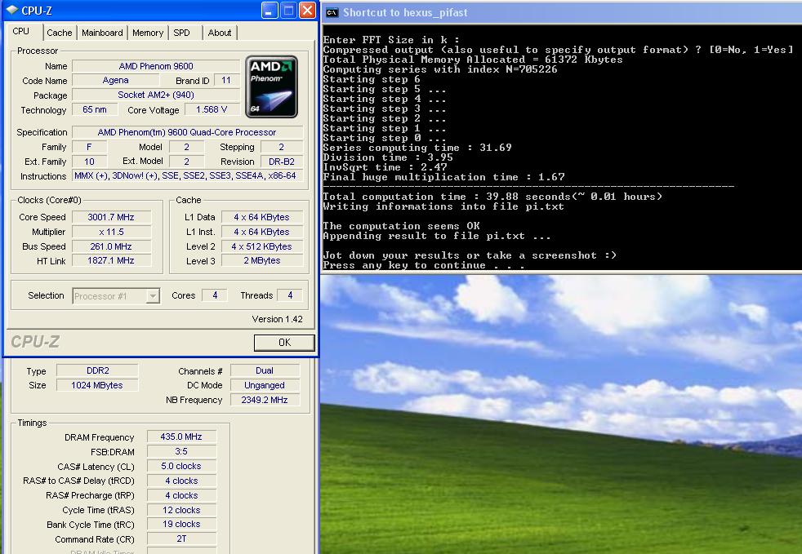
Task: Click the x 11.5 multiplier value
Action: pyautogui.click(x=112, y=232)
